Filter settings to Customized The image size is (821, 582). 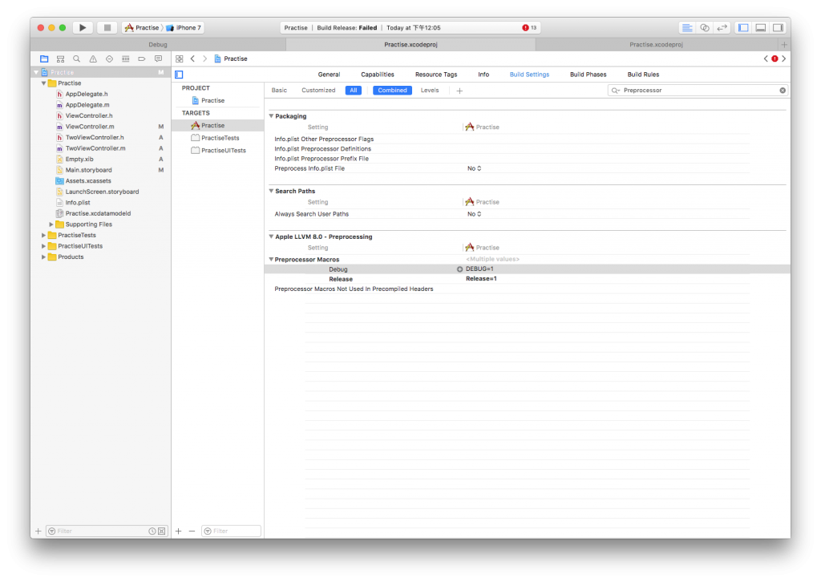318,90
